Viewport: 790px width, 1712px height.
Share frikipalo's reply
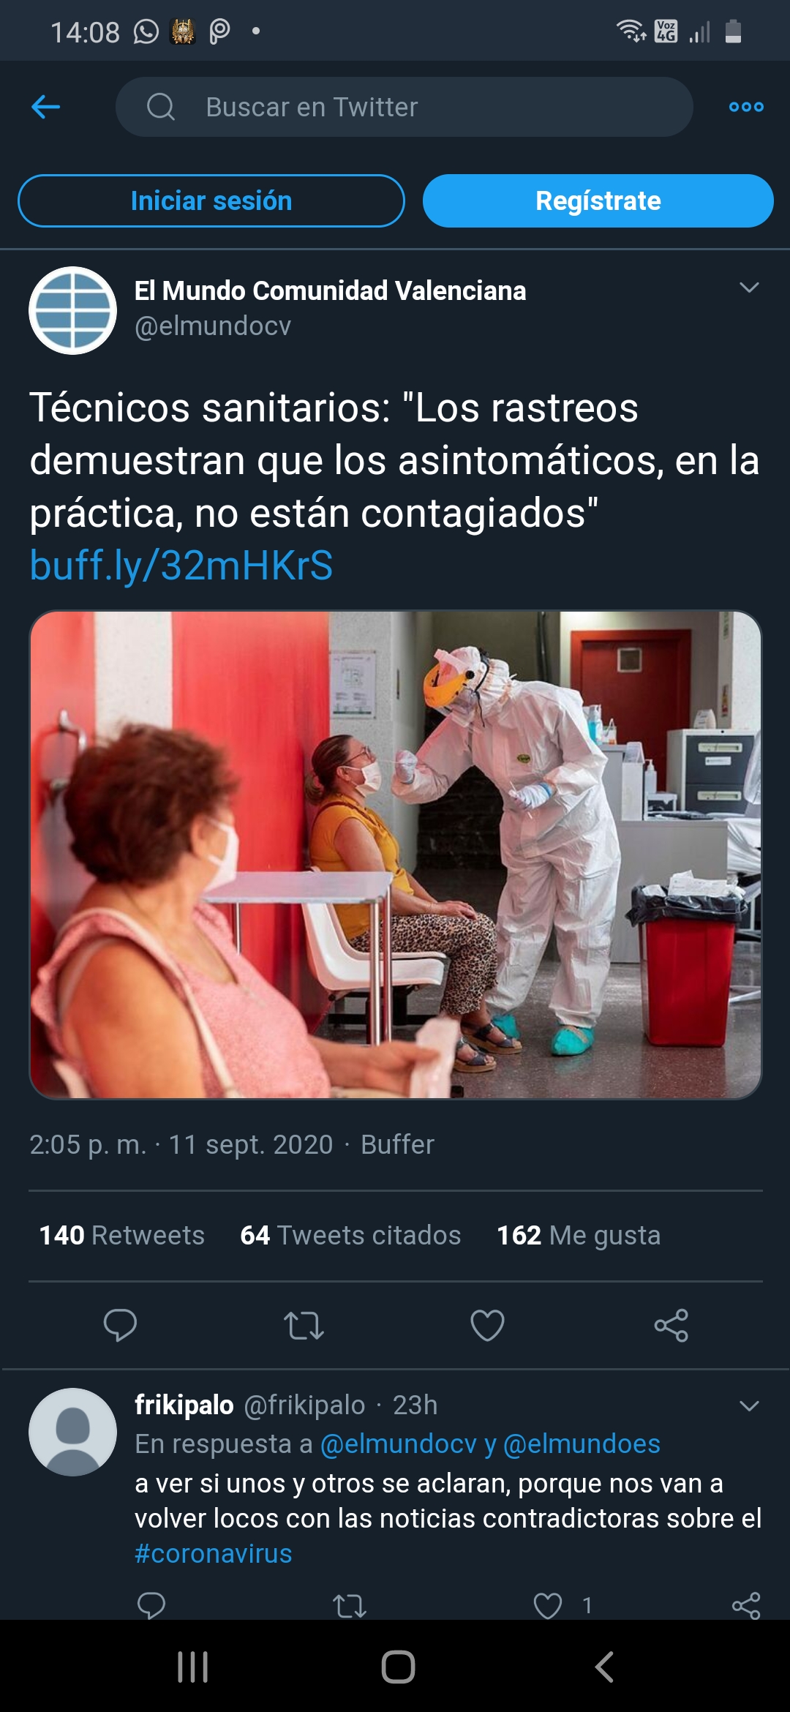tap(746, 1606)
